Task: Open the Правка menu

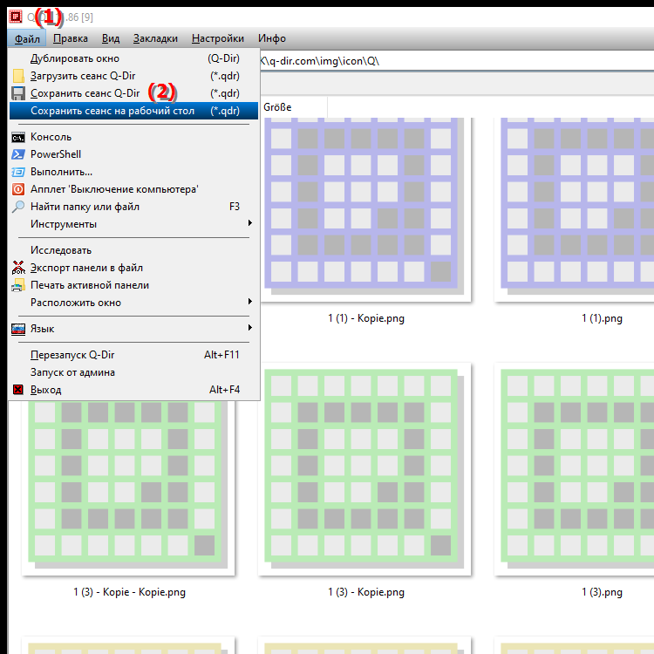Action: pos(71,38)
